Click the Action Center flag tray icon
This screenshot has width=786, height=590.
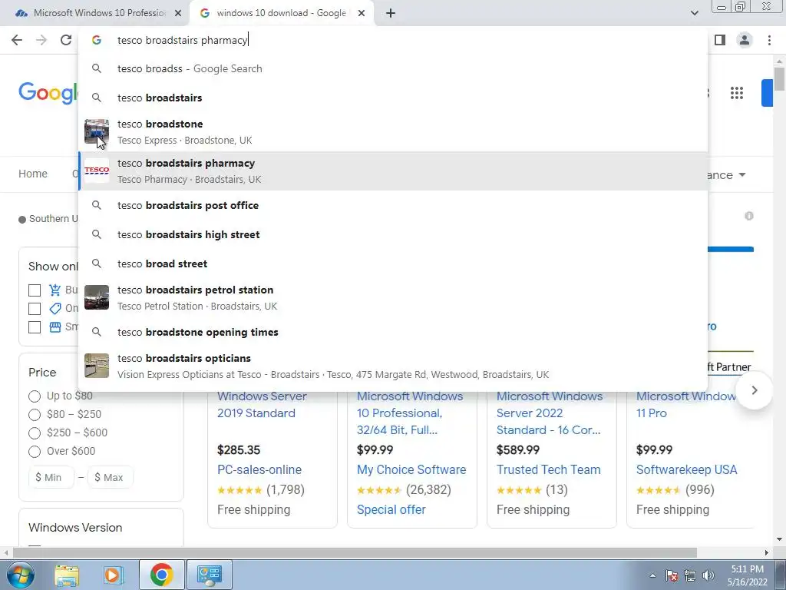[x=672, y=575]
